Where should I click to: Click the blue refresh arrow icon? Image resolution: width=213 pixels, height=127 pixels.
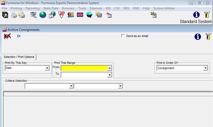click(x=19, y=36)
